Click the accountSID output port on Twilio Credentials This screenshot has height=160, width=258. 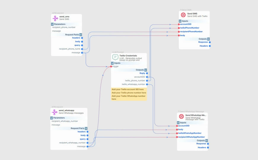(147, 77)
